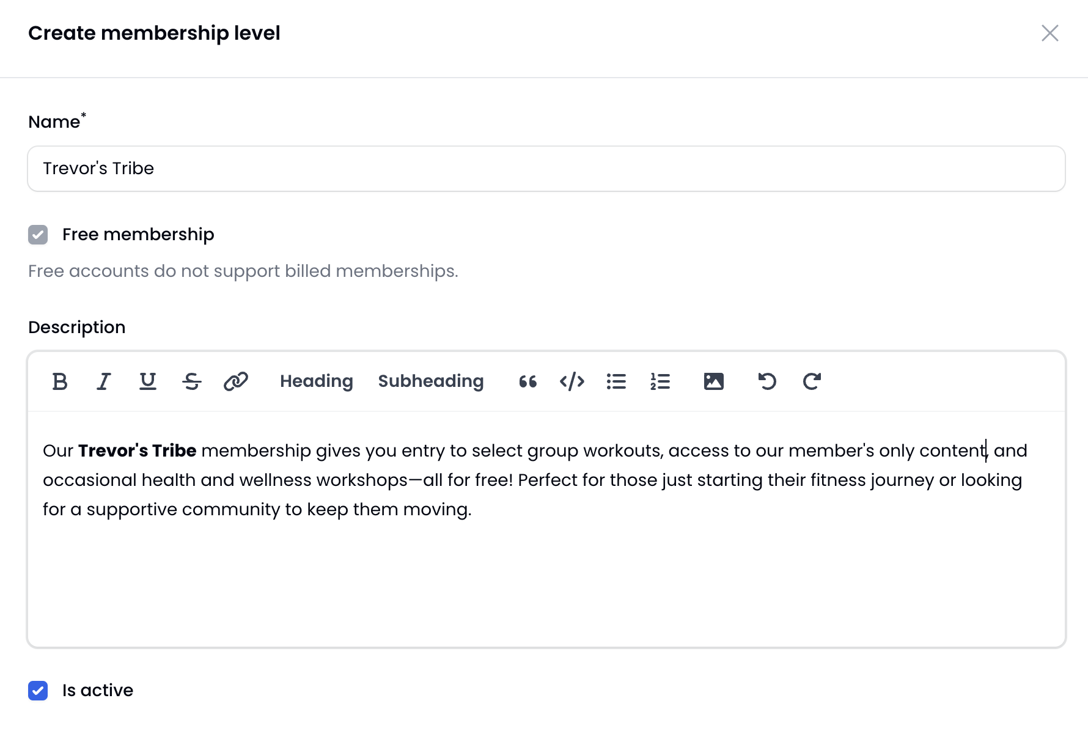Toggle code block formatting
1088x731 pixels.
572,381
